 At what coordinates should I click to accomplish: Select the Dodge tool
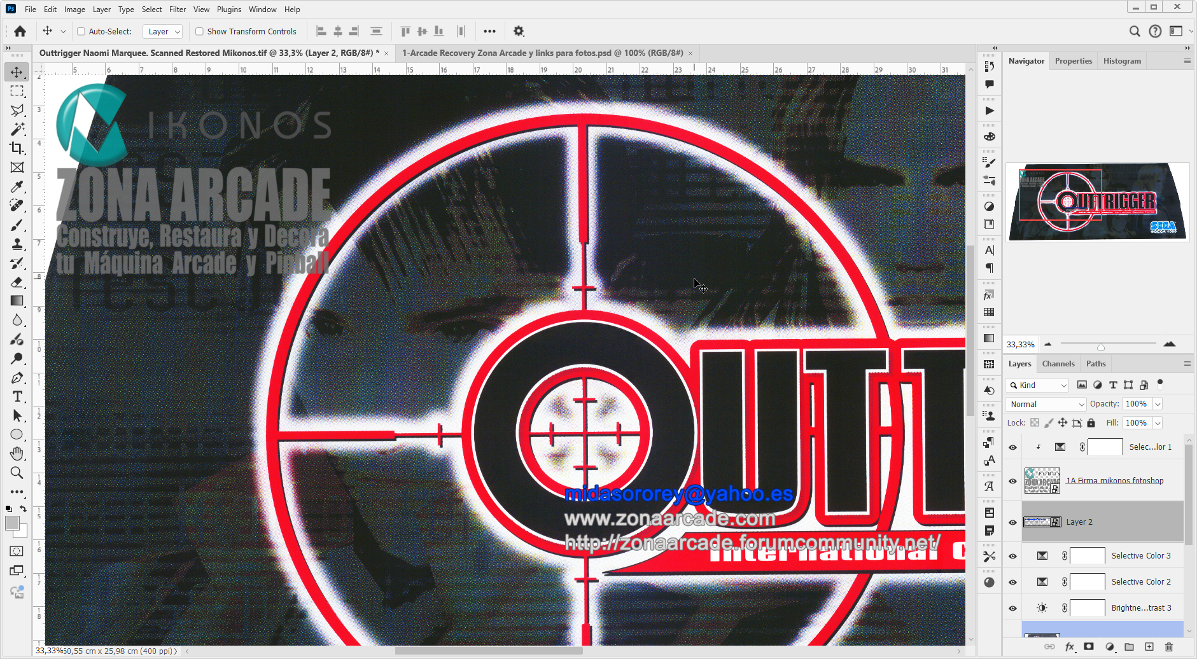tap(17, 358)
